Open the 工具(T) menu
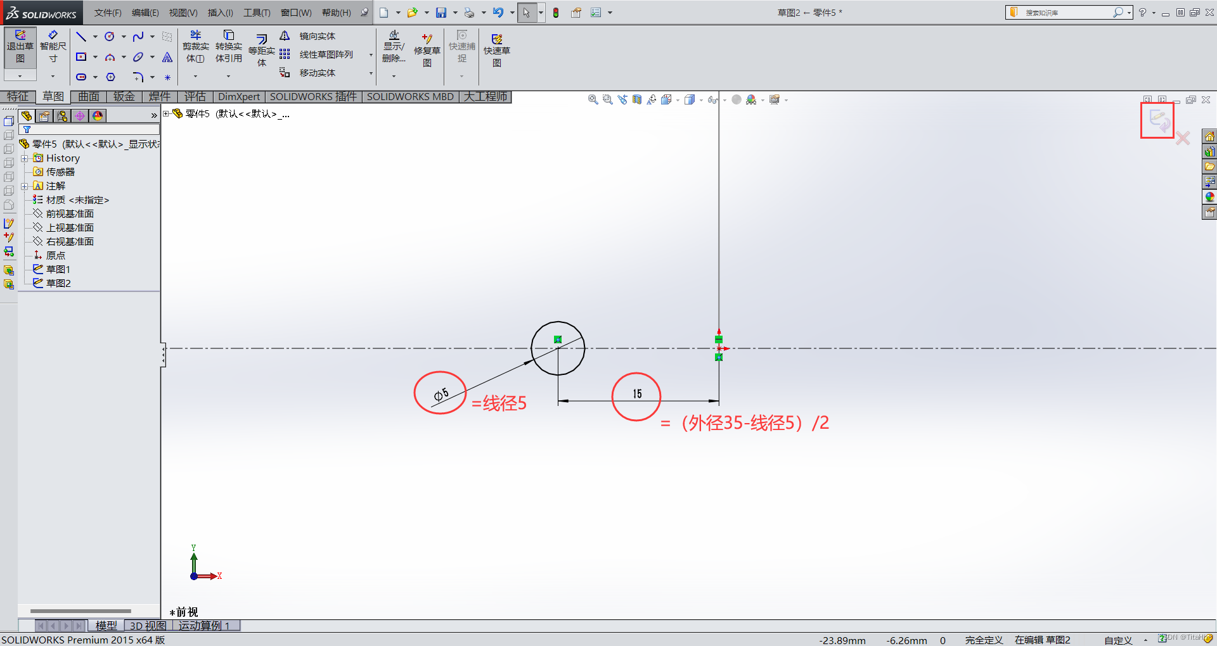The width and height of the screenshot is (1217, 646). (256, 13)
